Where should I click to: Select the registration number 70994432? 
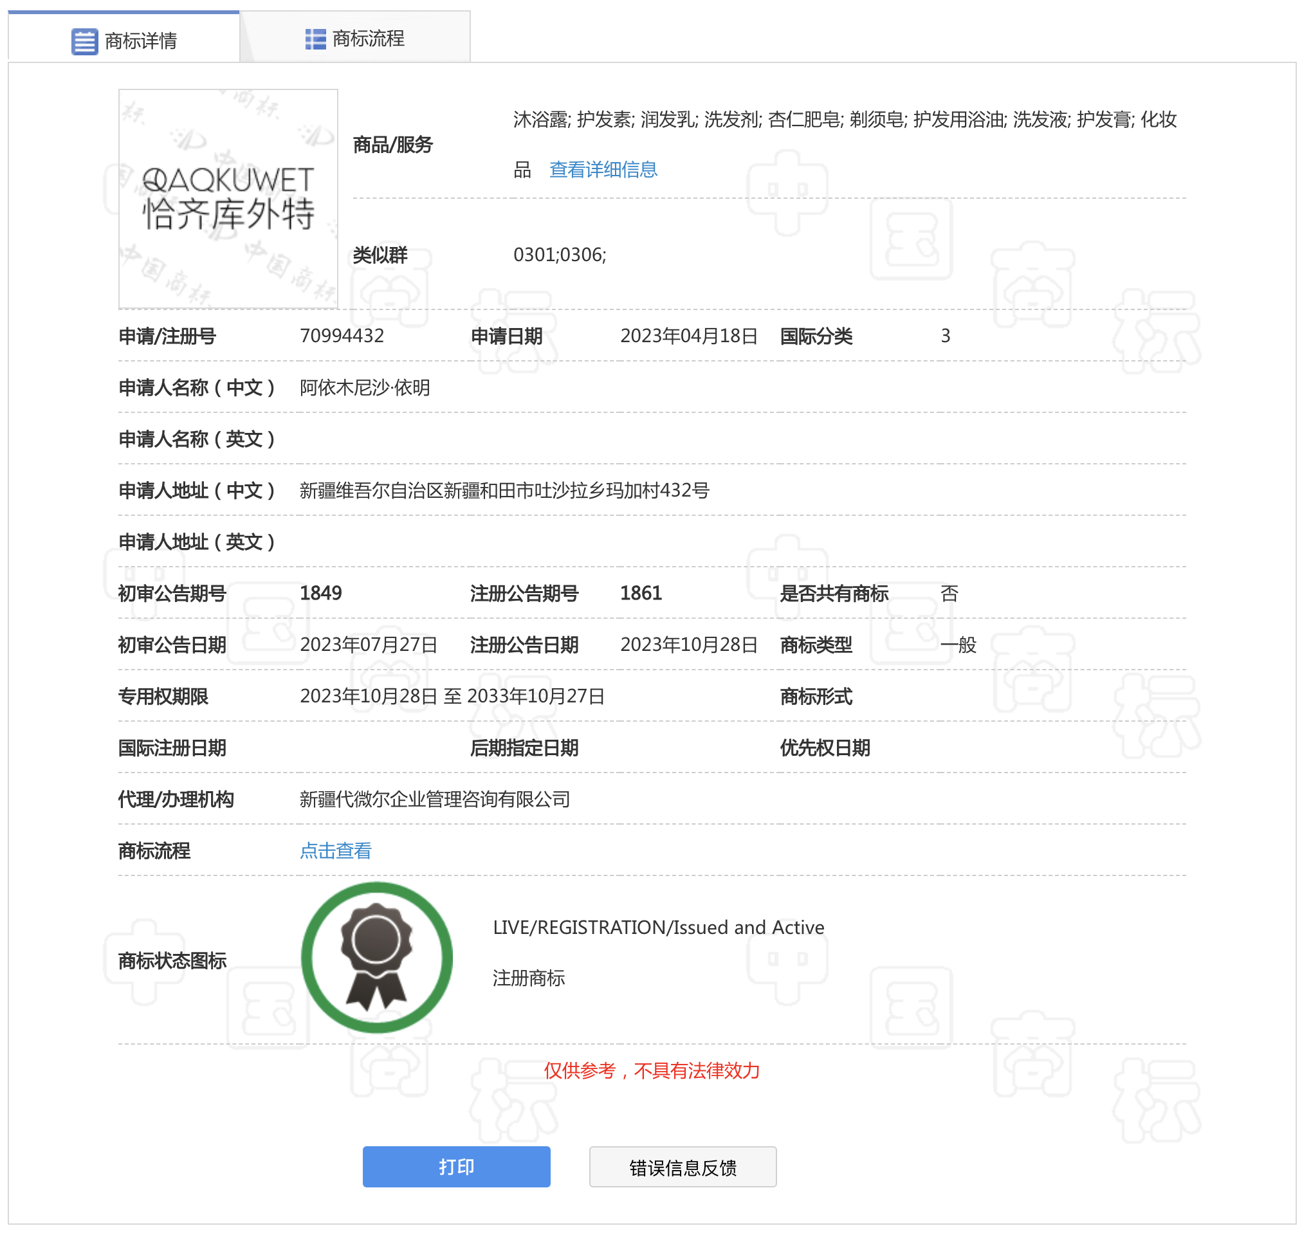[x=342, y=336]
